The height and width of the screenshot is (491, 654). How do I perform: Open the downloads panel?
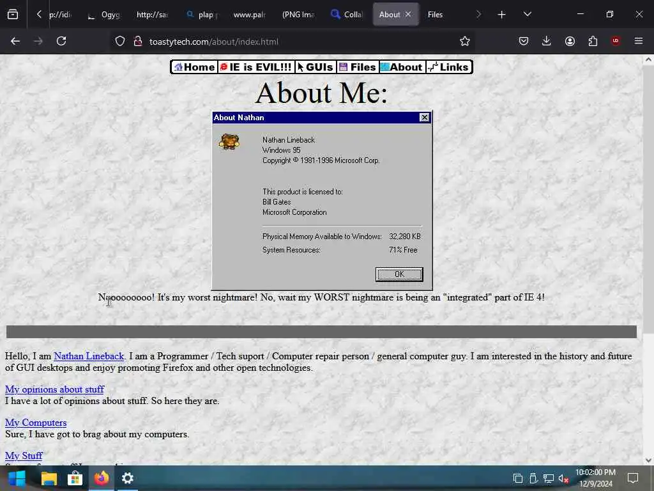pyautogui.click(x=547, y=42)
